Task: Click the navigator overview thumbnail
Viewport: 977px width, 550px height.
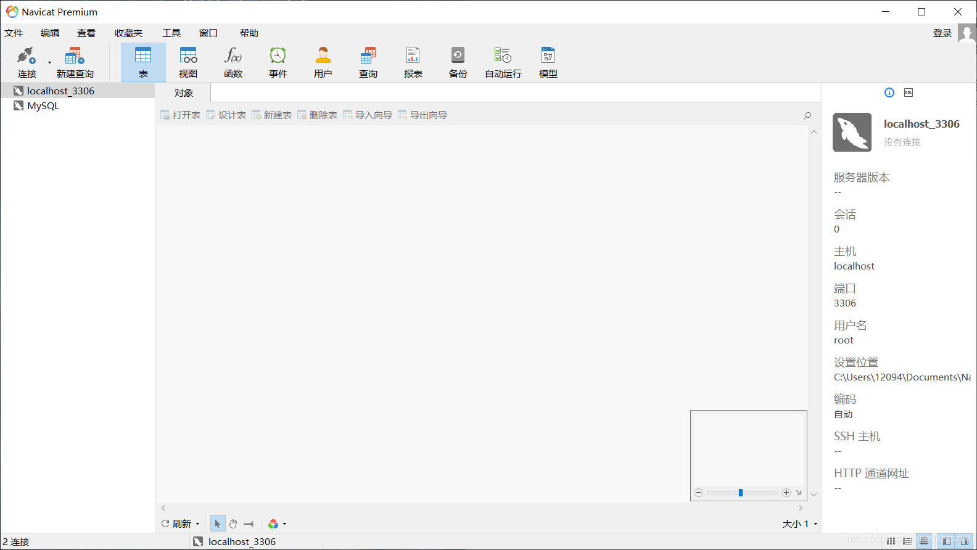Action: tap(749, 449)
